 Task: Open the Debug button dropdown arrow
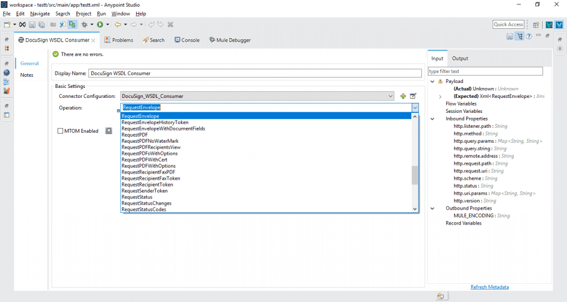point(91,24)
